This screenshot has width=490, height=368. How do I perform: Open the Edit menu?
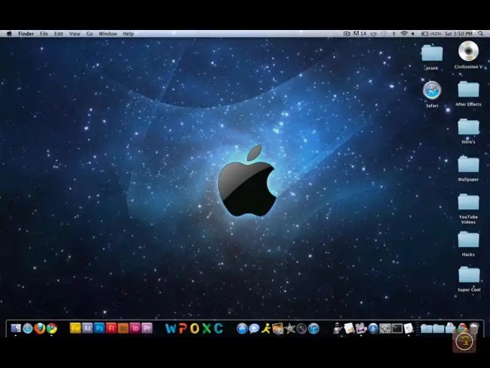coord(59,34)
